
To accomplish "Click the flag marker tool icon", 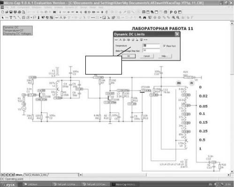I will (34, 17).
